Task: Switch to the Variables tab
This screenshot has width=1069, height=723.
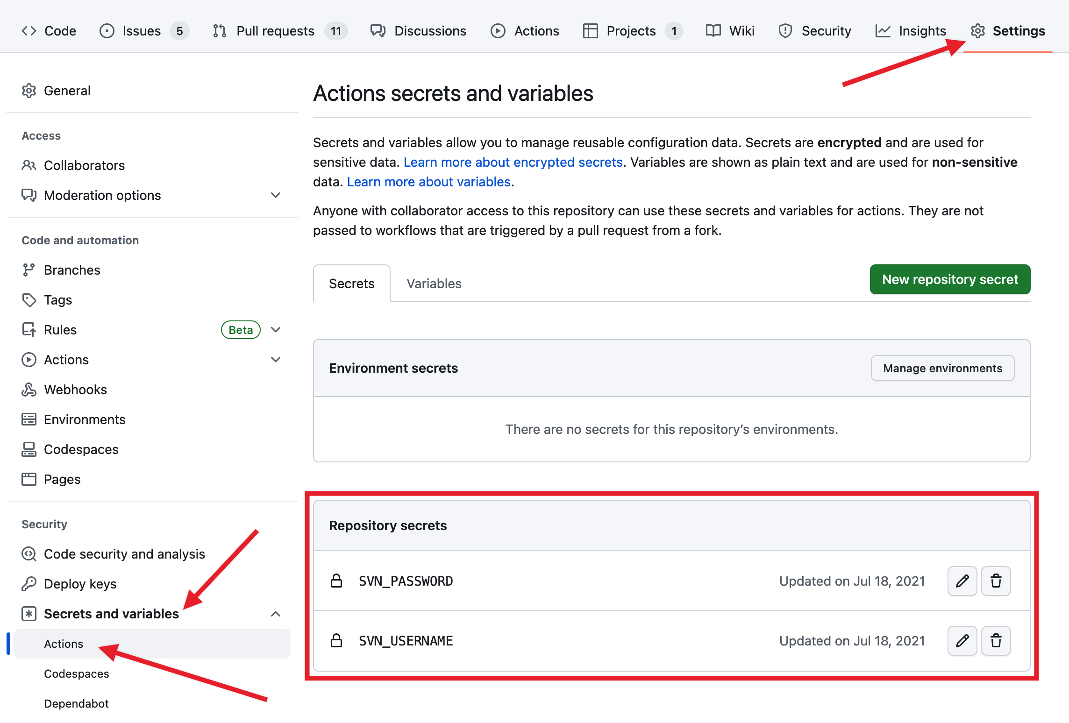Action: click(x=434, y=284)
